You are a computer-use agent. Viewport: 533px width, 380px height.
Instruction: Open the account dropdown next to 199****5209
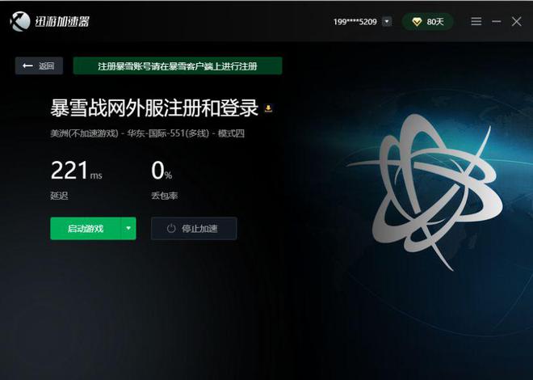pos(387,22)
